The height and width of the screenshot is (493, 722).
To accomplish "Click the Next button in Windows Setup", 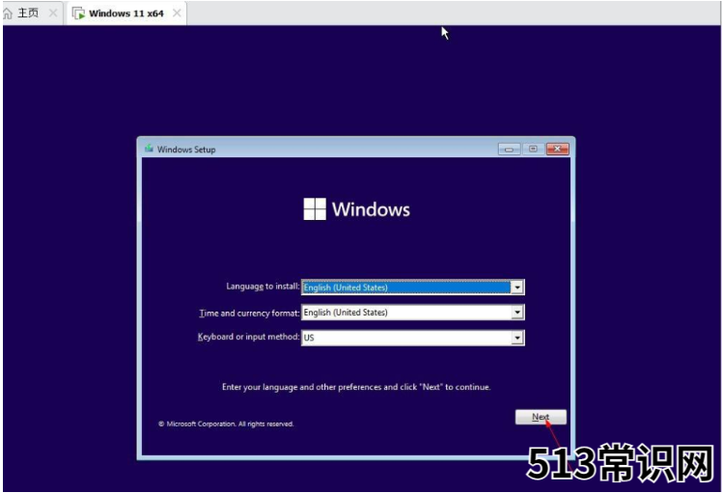I will click(x=541, y=417).
